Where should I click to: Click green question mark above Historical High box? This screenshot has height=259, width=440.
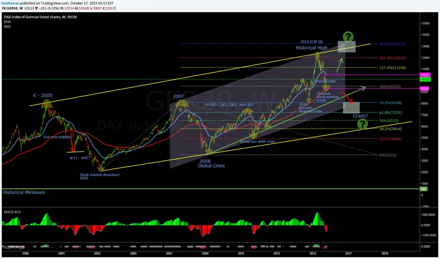[348, 36]
